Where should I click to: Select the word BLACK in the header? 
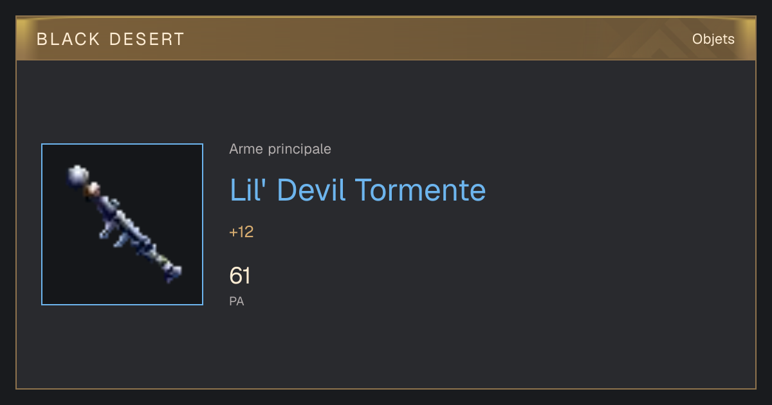(69, 39)
